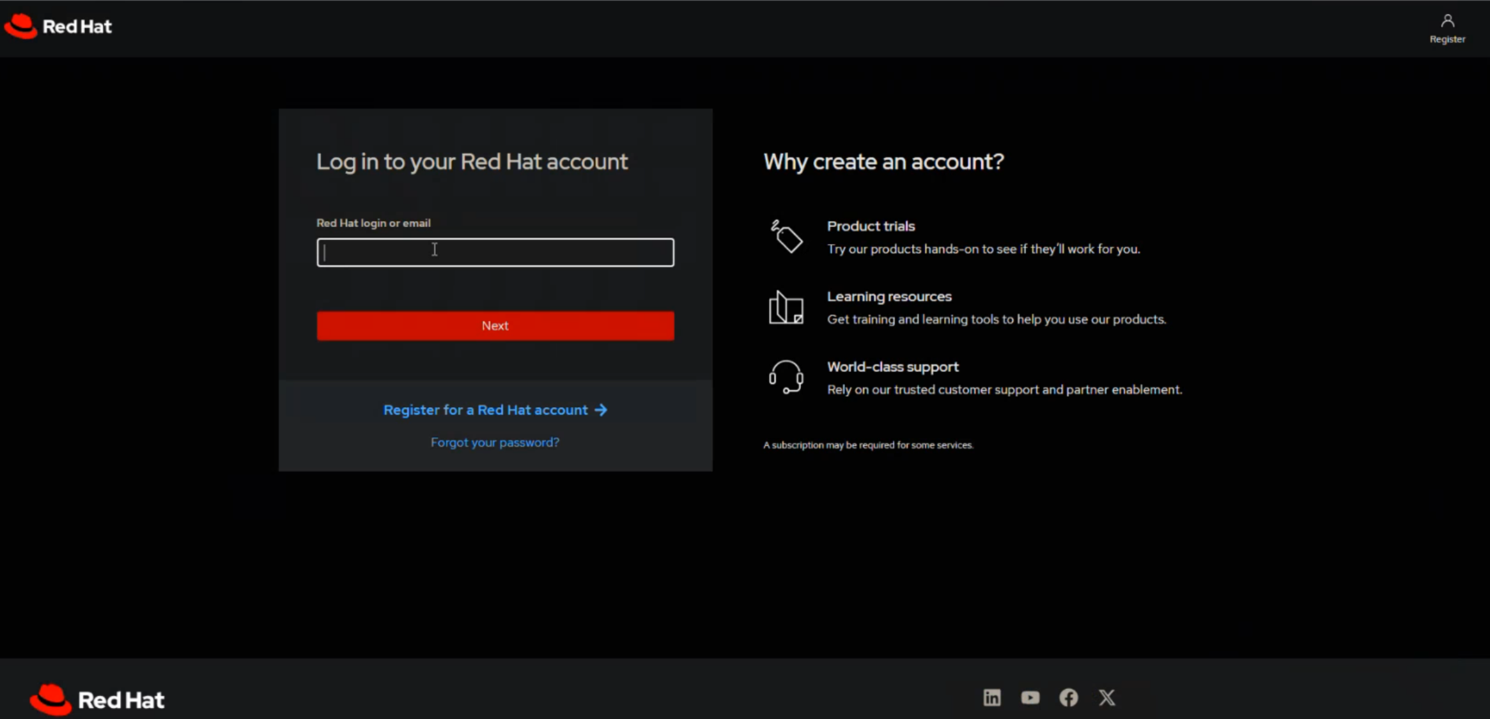Open the Register user icon at top right
Screen dimensions: 1490x719
1447,28
